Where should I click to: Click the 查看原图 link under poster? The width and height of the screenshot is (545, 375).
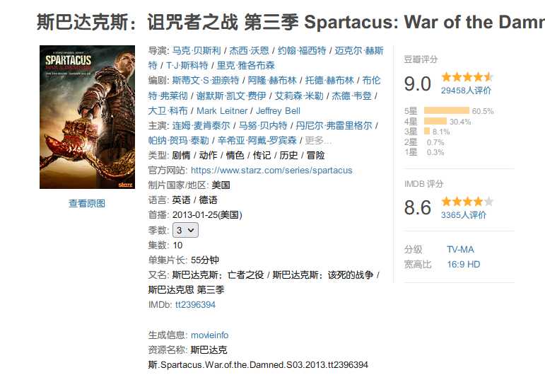pos(87,204)
